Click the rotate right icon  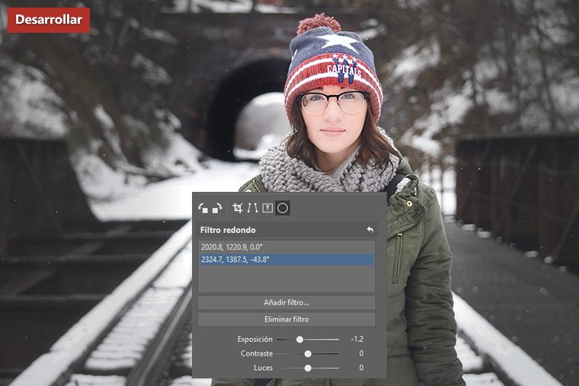click(x=217, y=208)
